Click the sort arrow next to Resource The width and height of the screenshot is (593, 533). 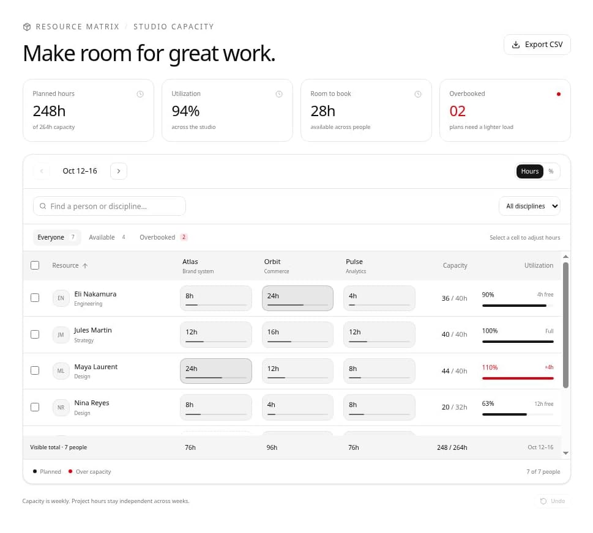tap(85, 265)
